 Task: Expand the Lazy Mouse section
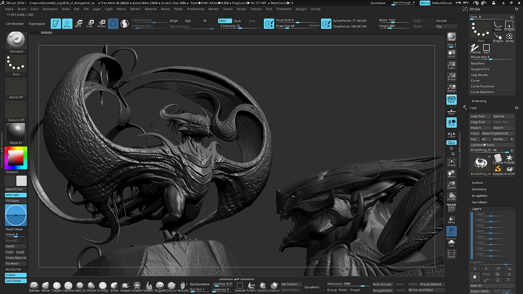click(479, 75)
